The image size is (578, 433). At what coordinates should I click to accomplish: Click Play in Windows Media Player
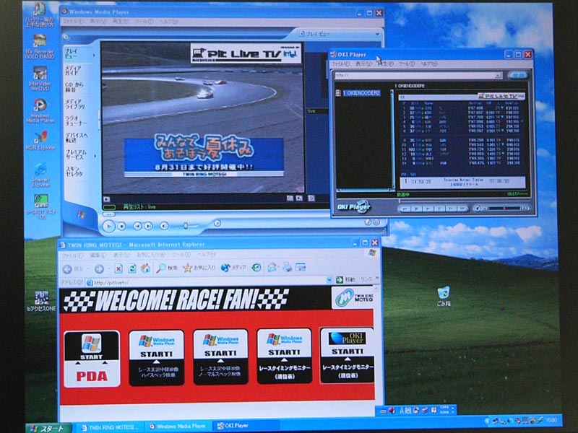[x=109, y=226]
